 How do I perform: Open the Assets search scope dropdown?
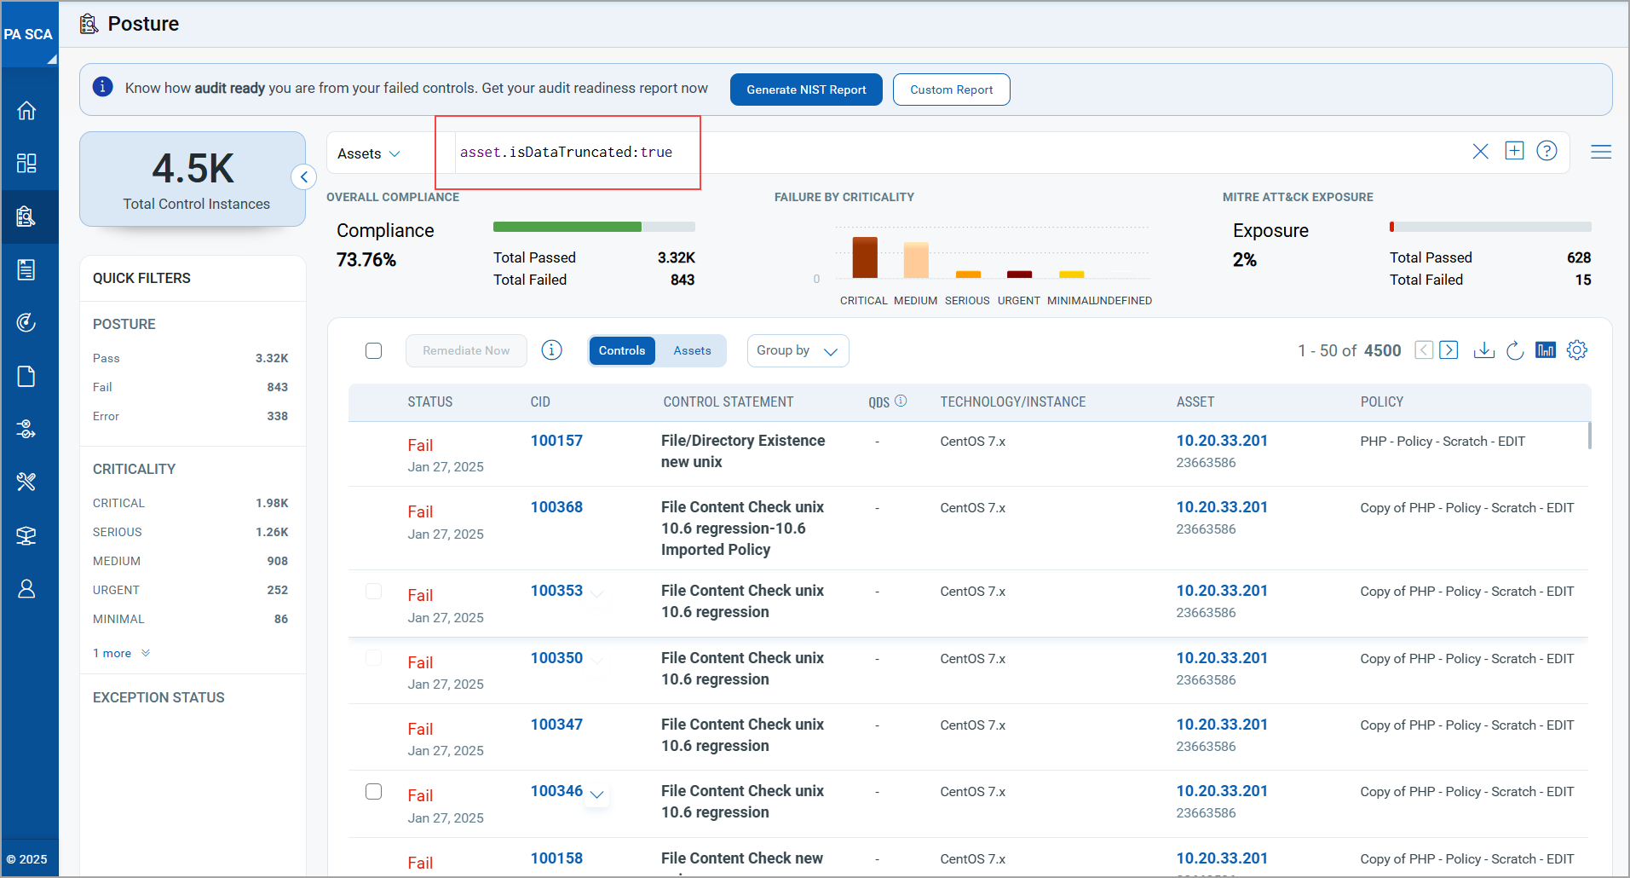click(369, 153)
